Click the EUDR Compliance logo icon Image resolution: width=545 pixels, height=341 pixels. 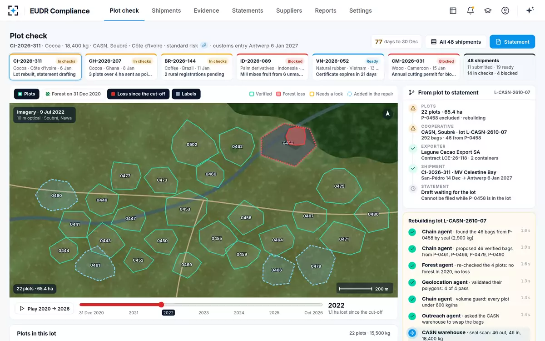pyautogui.click(x=14, y=10)
